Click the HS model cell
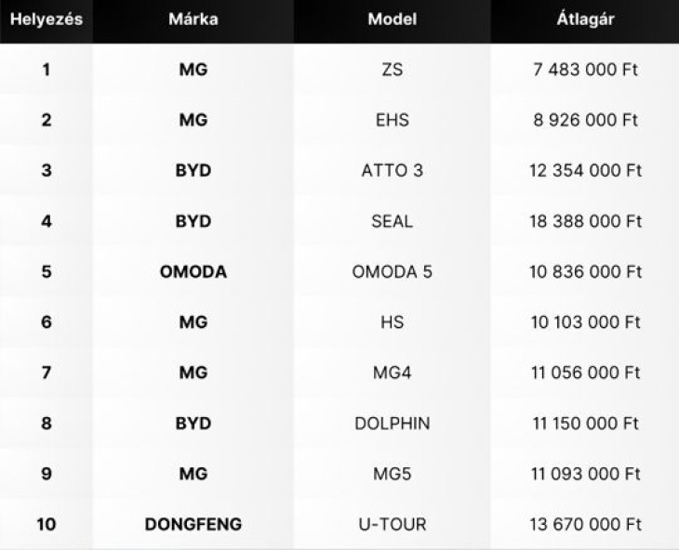 coord(393,322)
